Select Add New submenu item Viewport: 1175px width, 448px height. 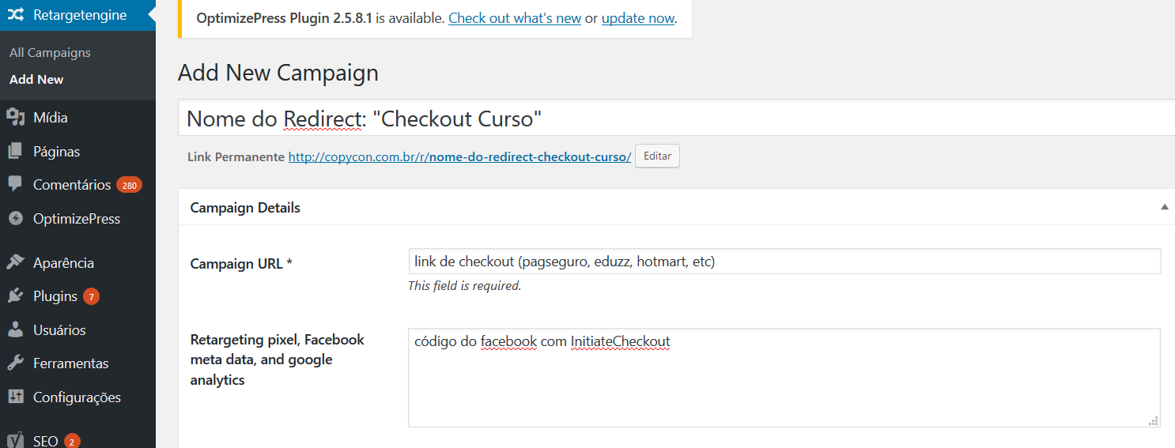(x=36, y=79)
